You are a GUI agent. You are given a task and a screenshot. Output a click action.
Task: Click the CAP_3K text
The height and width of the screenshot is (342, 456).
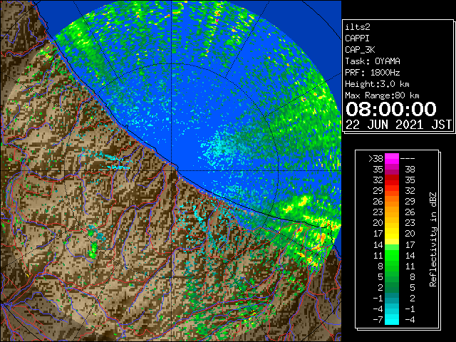(x=360, y=50)
